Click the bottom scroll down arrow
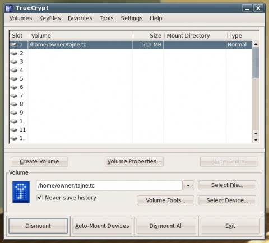 [256, 140]
